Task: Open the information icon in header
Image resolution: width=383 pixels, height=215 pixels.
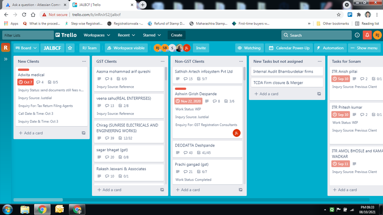Action: coord(357,35)
